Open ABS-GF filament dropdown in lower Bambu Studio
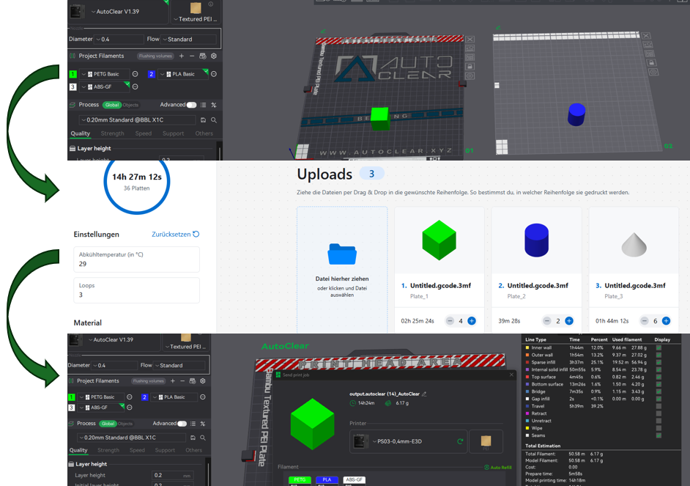Screen dimensions: 690x486 (x=101, y=408)
